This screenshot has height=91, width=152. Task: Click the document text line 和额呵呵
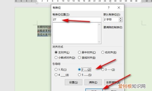coord(44,27)
